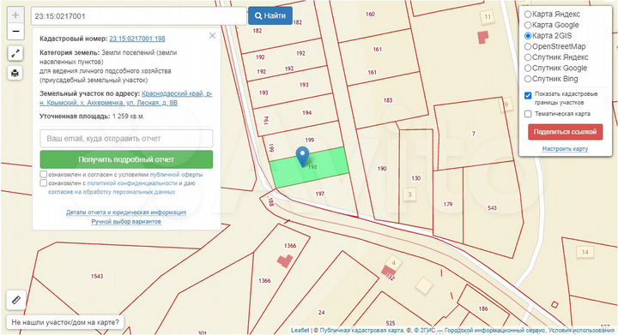618x335 pixels.
Task: Open the parcel address link
Action: [x=126, y=99]
